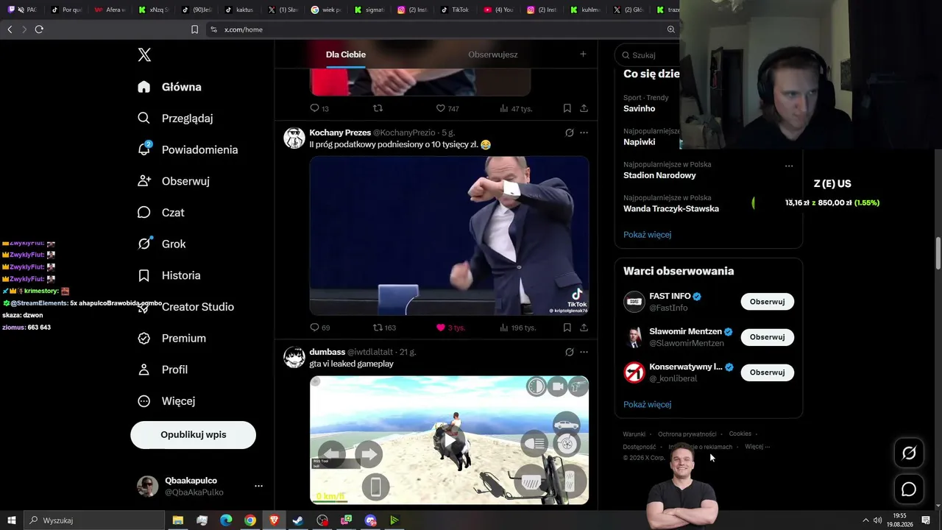
Task: Click Pokaż więcej under trends
Action: 647,235
